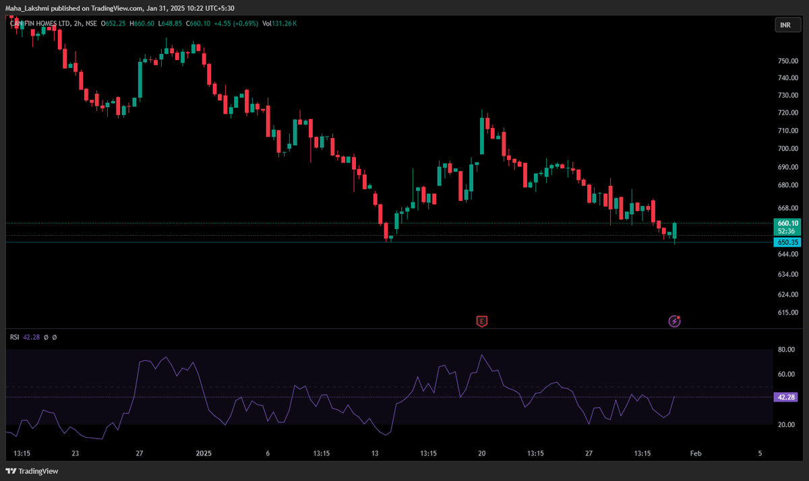The image size is (809, 481).
Task: Click the change value +4.55 (+0.69%)
Action: click(237, 24)
